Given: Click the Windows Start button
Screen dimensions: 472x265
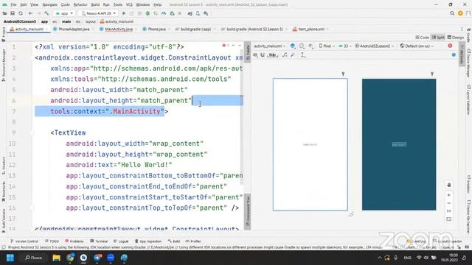Looking at the screenshot, I should [10, 258].
